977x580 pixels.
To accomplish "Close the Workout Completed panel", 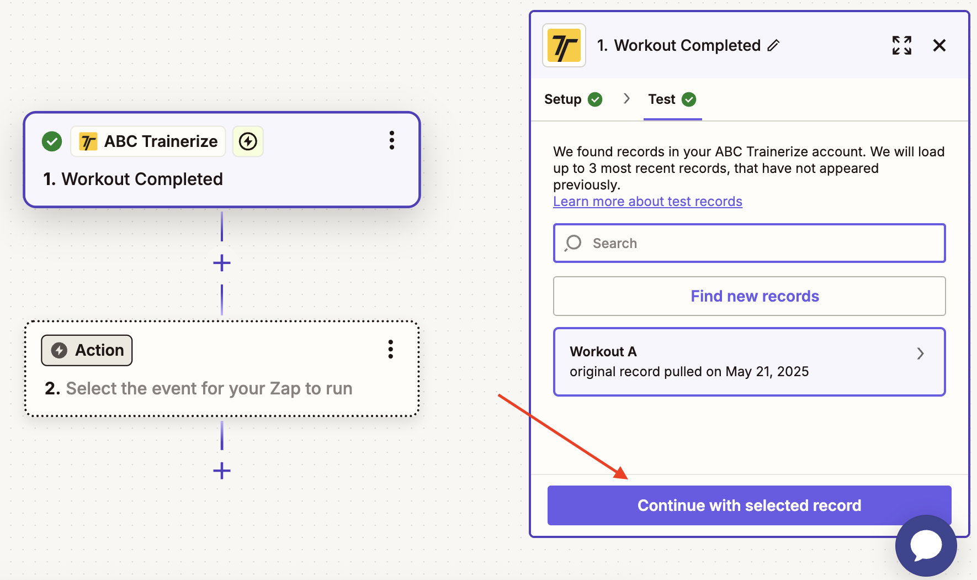I will pos(939,45).
